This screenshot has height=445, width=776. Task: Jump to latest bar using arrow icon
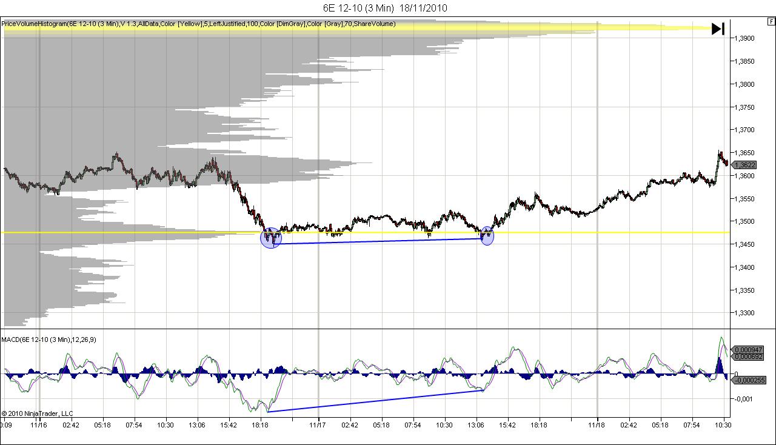[718, 28]
